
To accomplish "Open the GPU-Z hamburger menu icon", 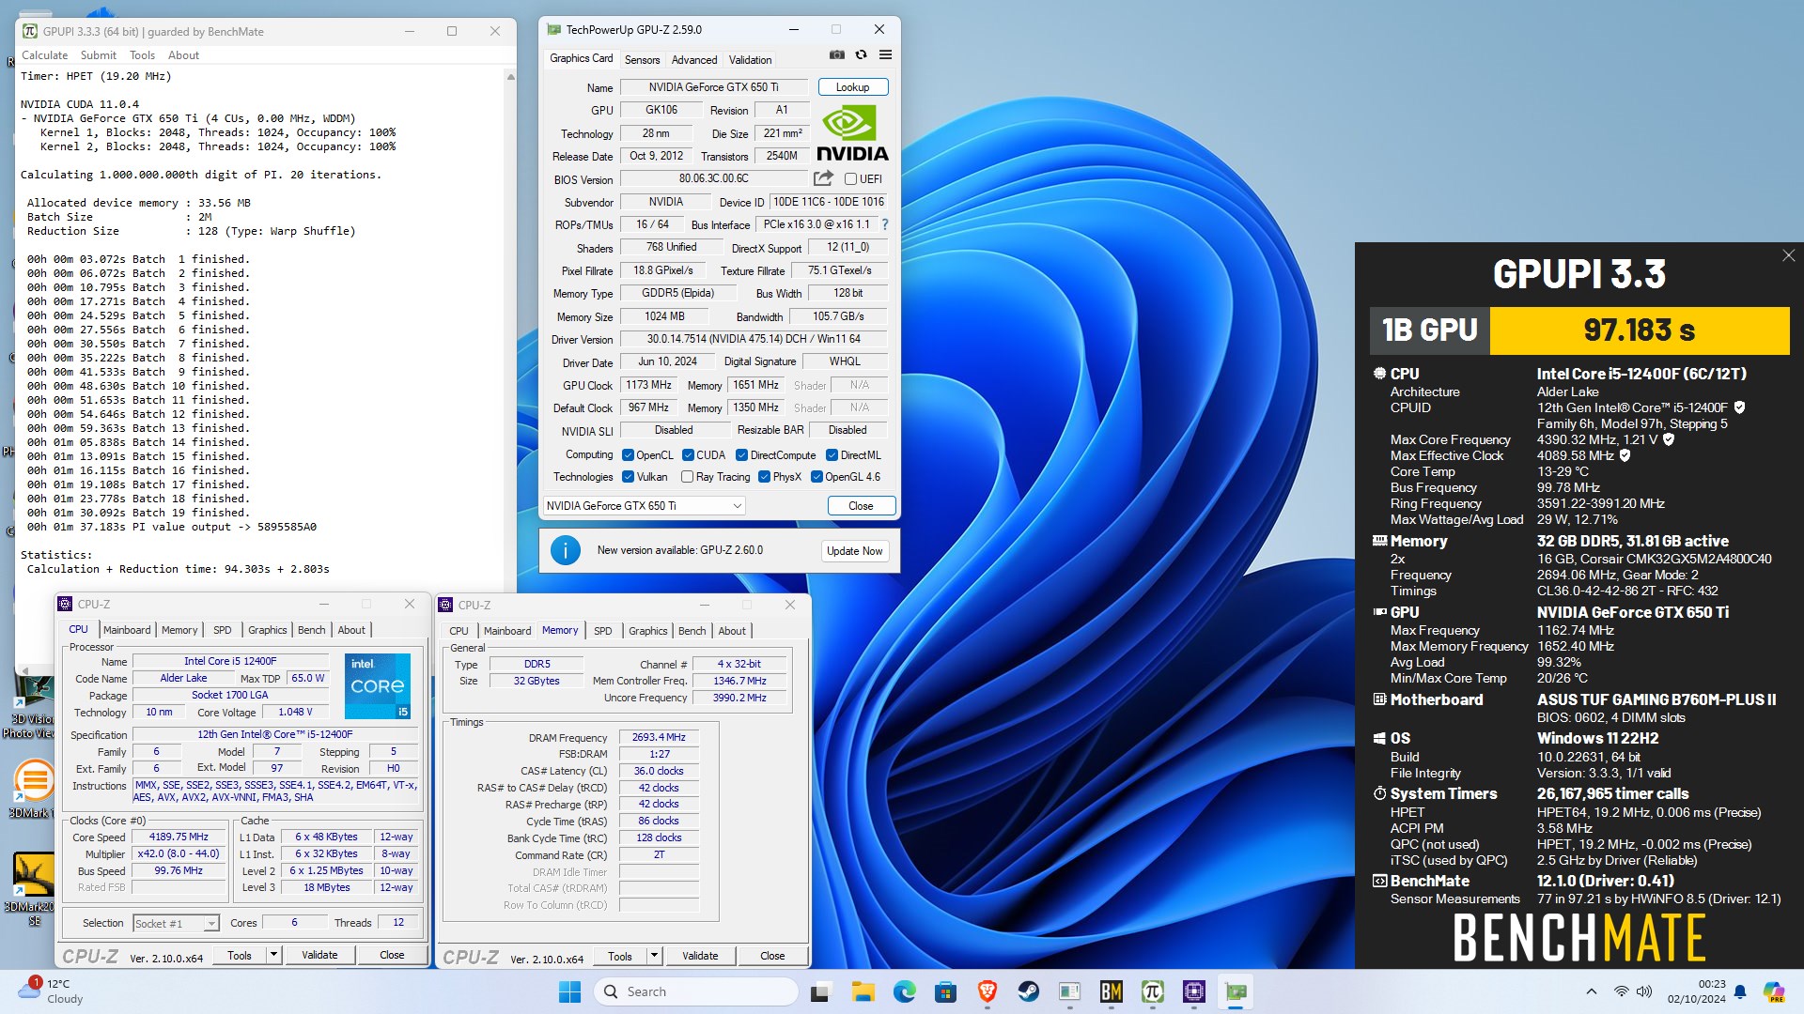I will [x=885, y=55].
